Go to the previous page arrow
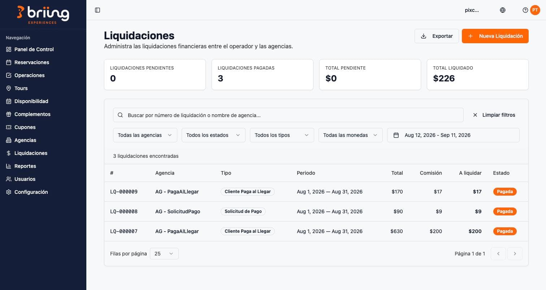Viewport: 546px width, 290px height. [x=498, y=254]
